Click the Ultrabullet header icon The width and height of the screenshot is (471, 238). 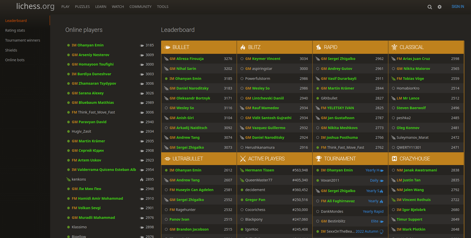(x=167, y=159)
